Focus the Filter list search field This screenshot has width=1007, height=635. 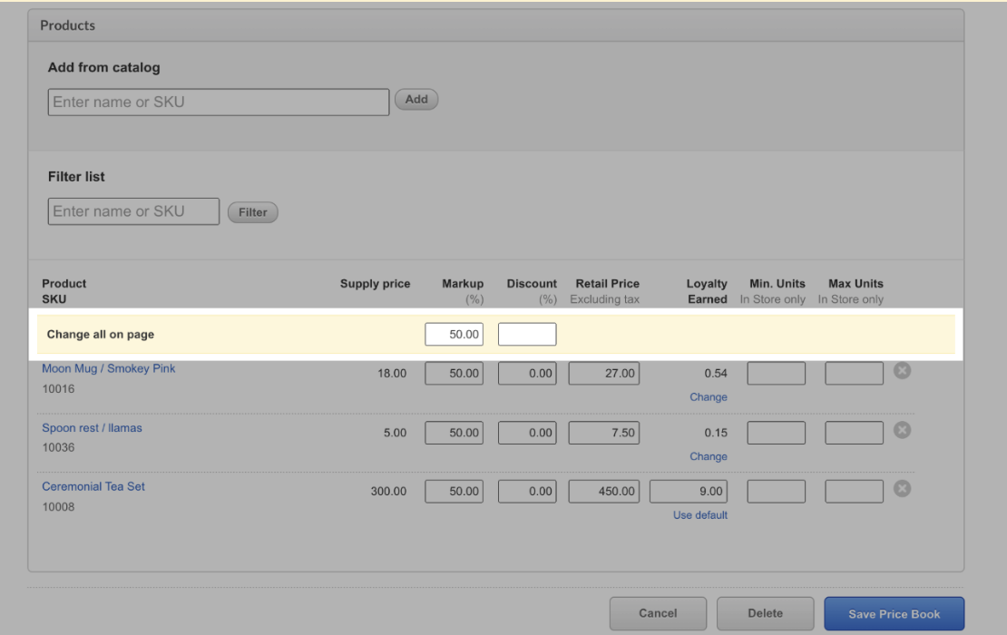(133, 211)
